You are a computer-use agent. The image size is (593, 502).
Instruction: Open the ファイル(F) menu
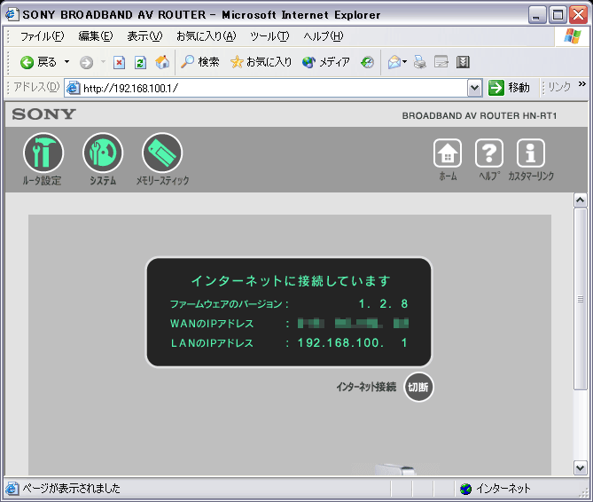pyautogui.click(x=42, y=36)
